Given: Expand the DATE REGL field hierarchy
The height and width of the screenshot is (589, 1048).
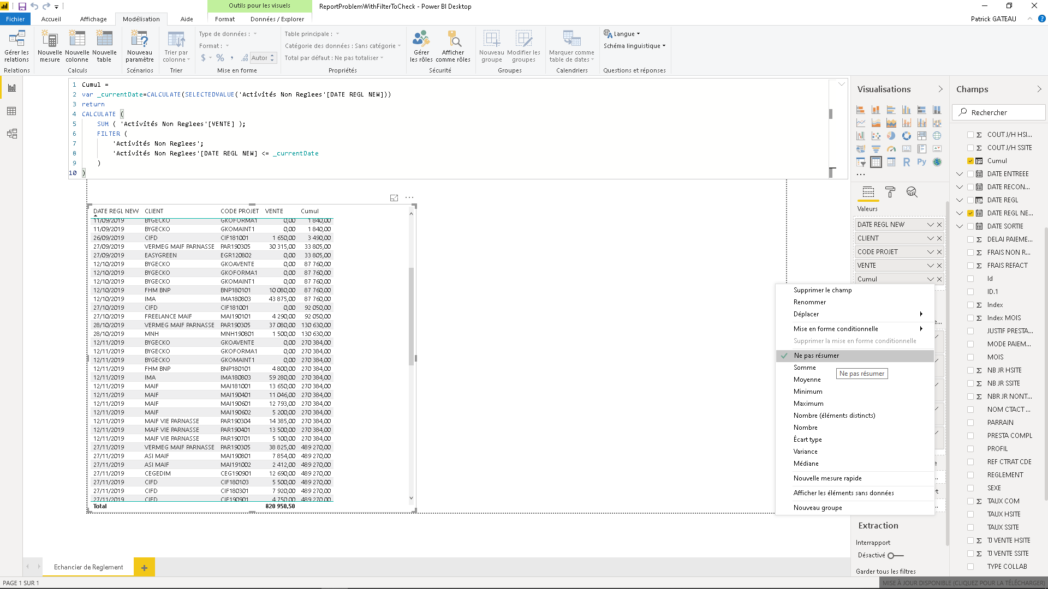Looking at the screenshot, I should (x=960, y=200).
